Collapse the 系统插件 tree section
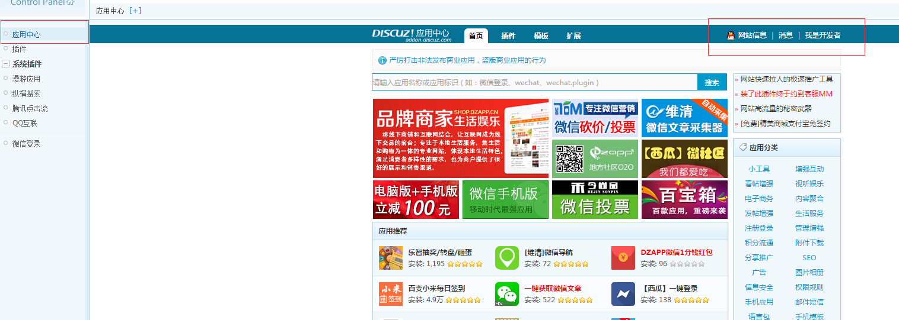899x320 pixels. pyautogui.click(x=5, y=64)
